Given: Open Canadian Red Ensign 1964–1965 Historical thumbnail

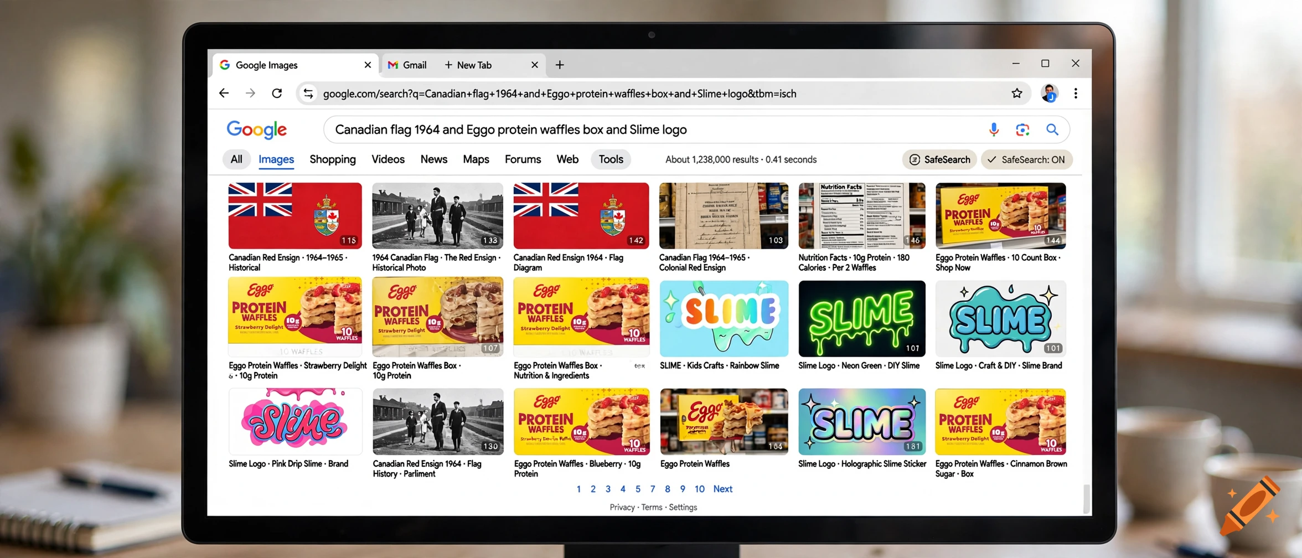Looking at the screenshot, I should tap(295, 215).
